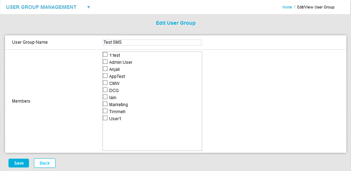Add Iain by ticking his checkbox
The height and width of the screenshot is (171, 351).
105,97
